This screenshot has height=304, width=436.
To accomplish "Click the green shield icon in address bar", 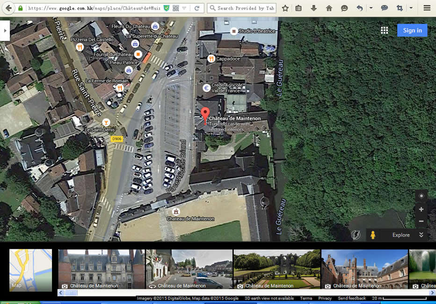I will pyautogui.click(x=166, y=8).
